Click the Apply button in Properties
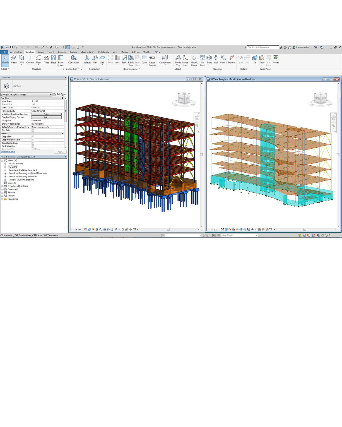This screenshot has width=342, height=427. (x=60, y=152)
